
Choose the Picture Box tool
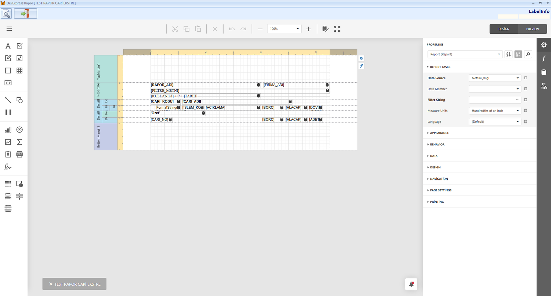(x=20, y=58)
